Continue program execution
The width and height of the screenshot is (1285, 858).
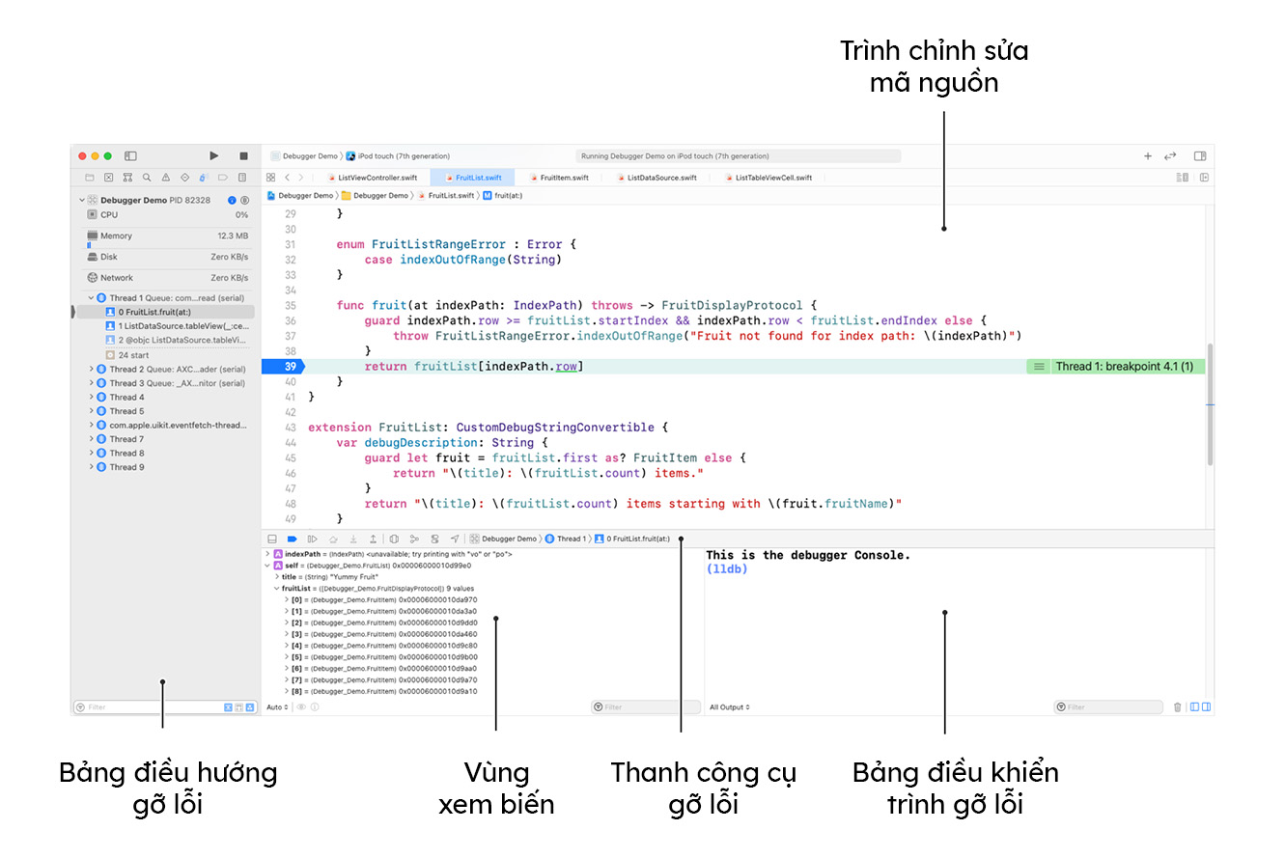pos(312,539)
